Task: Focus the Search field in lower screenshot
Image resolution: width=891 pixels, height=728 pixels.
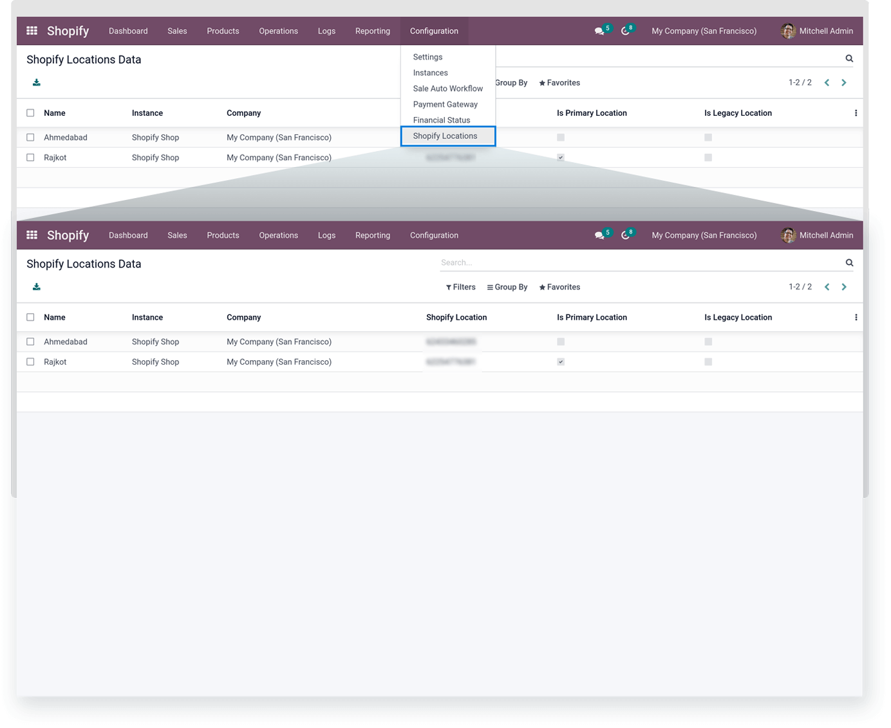Action: 641,262
